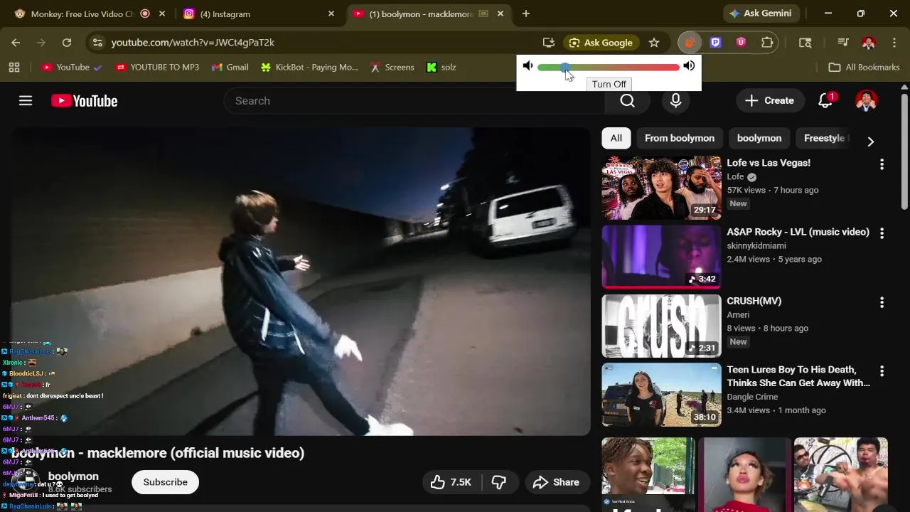Click the tab search side panel icon
The height and width of the screenshot is (512, 910).
[x=805, y=43]
